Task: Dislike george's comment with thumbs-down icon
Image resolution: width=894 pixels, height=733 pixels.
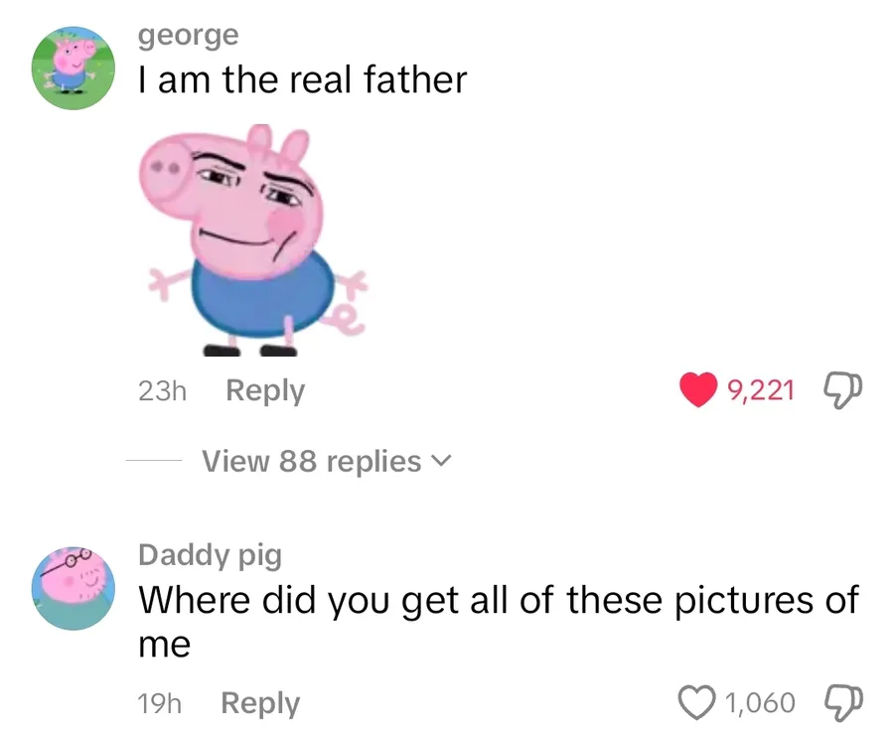Action: click(843, 390)
